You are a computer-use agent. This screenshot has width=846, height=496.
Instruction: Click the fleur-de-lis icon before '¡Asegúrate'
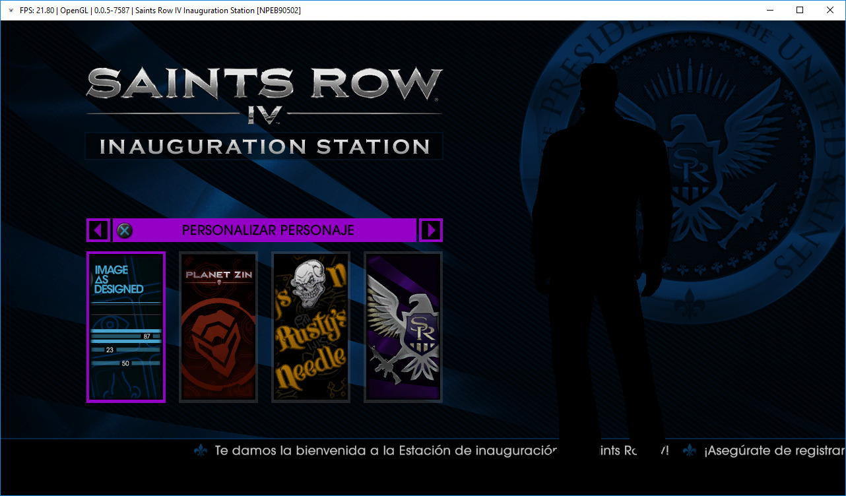pos(690,450)
